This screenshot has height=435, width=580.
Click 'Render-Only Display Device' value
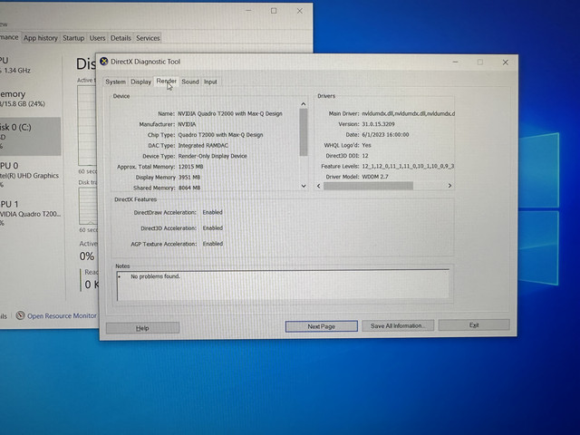213,156
